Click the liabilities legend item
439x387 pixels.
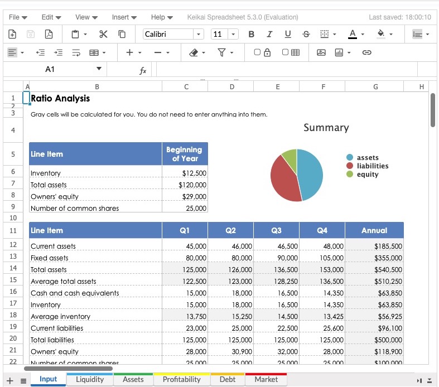pyautogui.click(x=368, y=166)
